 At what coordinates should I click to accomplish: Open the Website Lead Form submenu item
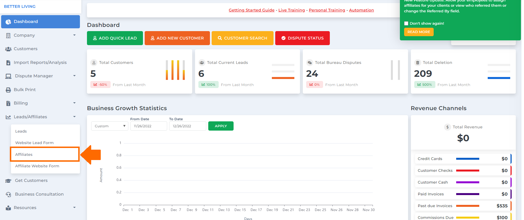[x=34, y=143]
